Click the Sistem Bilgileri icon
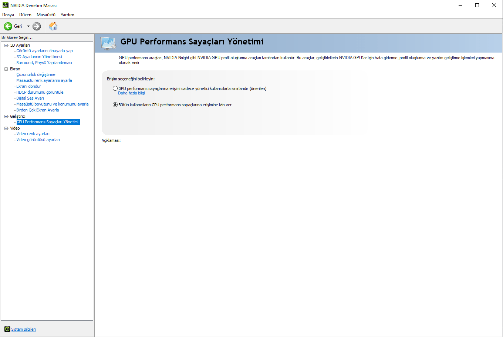 (7, 329)
